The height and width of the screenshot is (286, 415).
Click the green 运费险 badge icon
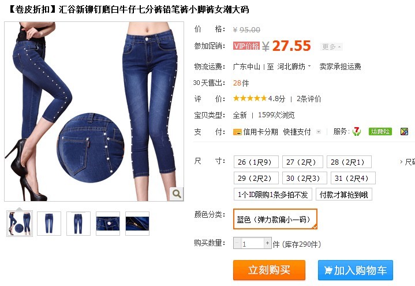(x=380, y=132)
